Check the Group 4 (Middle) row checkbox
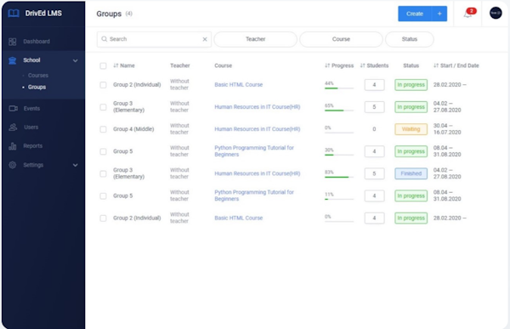 [103, 129]
